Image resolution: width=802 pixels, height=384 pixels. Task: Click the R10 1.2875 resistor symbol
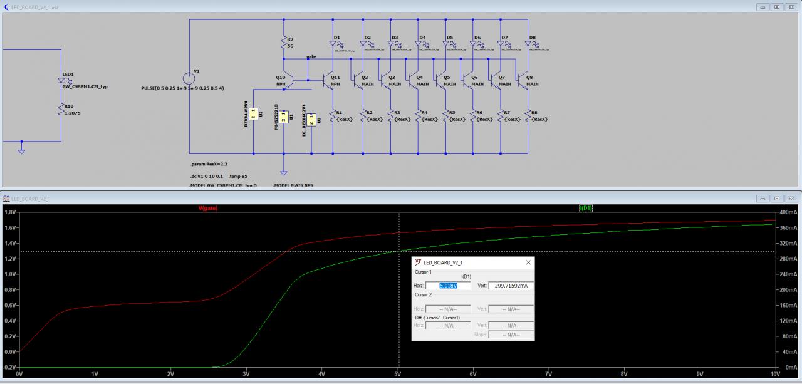[62, 110]
